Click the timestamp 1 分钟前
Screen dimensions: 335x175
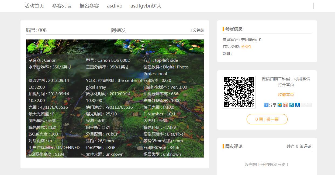coord(197,30)
